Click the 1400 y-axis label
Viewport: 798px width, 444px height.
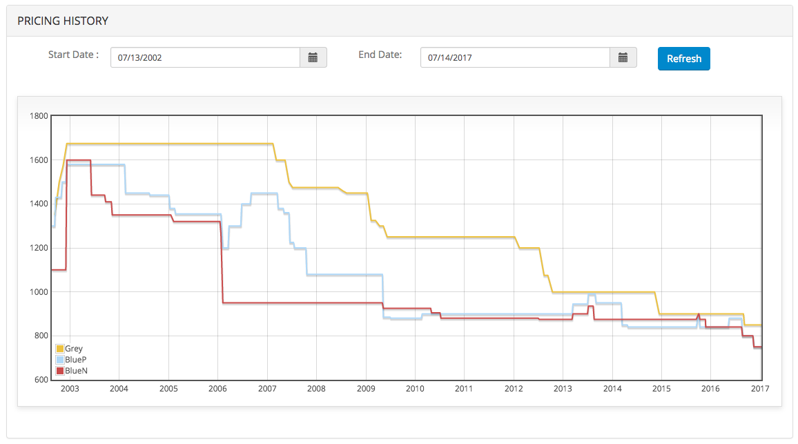39,204
